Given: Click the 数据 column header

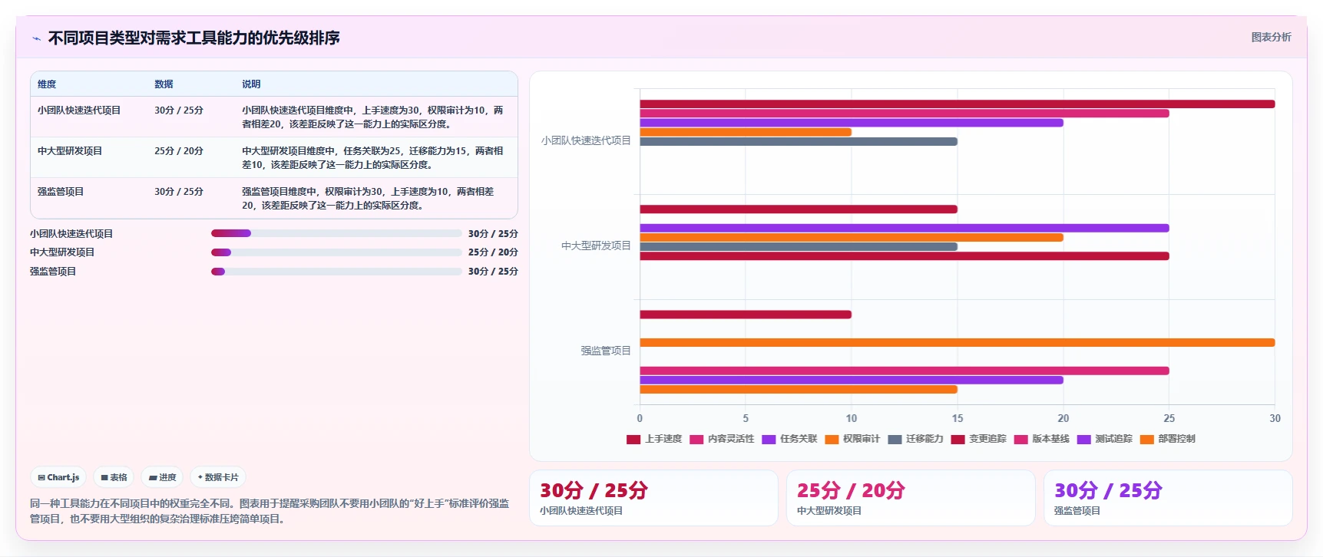Looking at the screenshot, I should (x=164, y=84).
